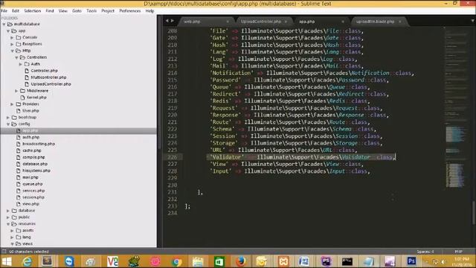This screenshot has width=476, height=268.
Task: Go to previous tab with left arrow
Action: (x=167, y=21)
